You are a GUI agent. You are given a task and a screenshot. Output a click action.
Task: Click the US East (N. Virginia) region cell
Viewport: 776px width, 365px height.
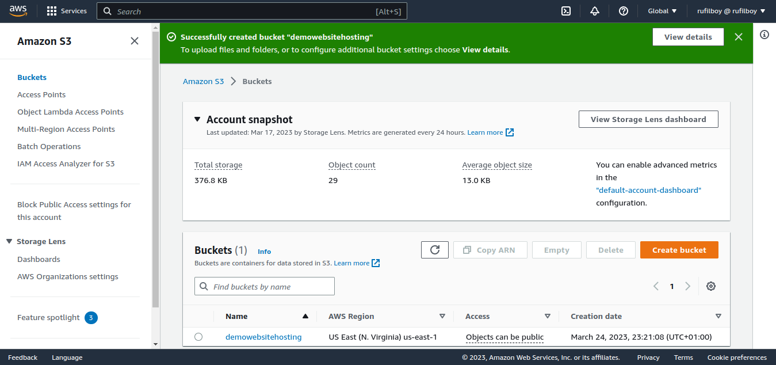(x=383, y=337)
